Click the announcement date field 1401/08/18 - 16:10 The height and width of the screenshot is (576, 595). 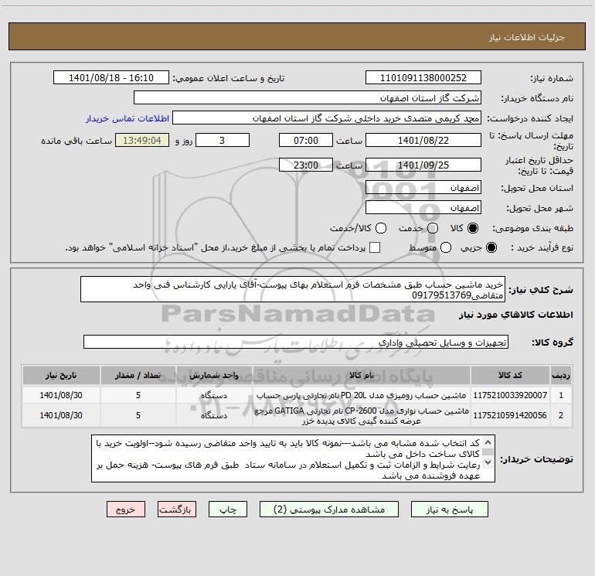(111, 78)
